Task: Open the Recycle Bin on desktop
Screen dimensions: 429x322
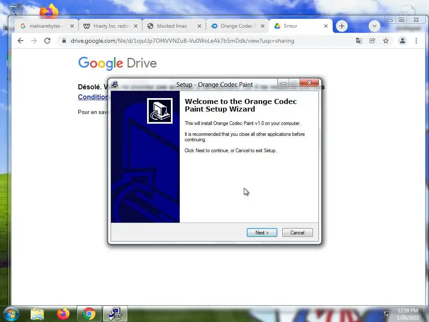Action: [x=16, y=10]
